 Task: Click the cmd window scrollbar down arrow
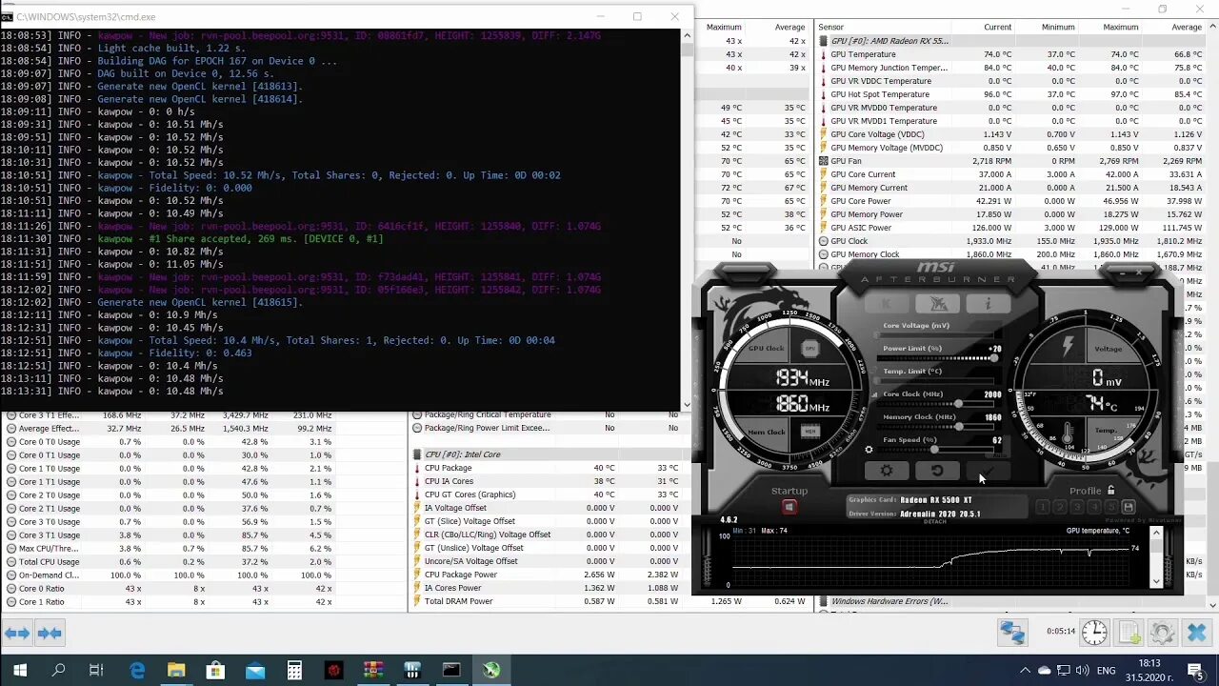687,404
